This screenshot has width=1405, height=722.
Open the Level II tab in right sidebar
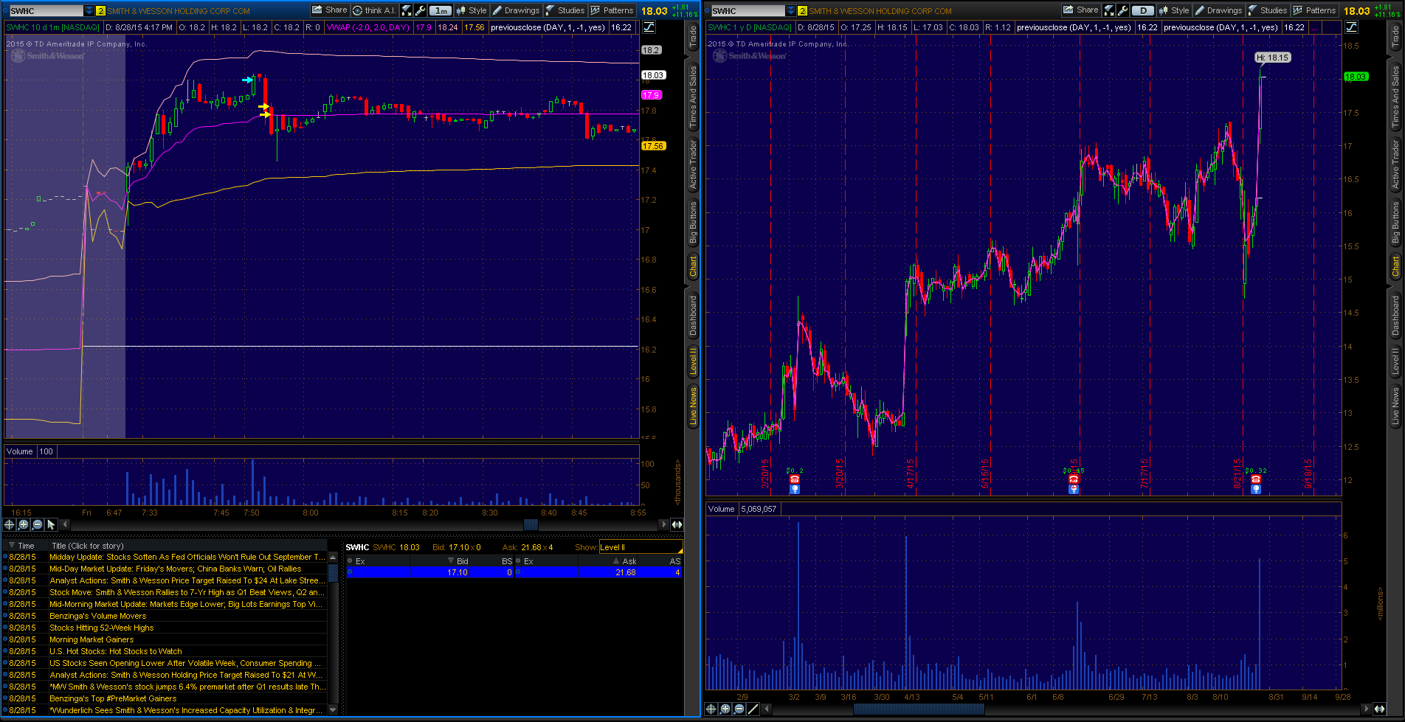1395,361
